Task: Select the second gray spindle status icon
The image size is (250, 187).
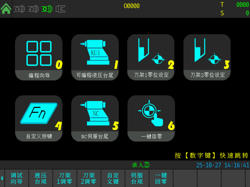Action: (33, 9)
